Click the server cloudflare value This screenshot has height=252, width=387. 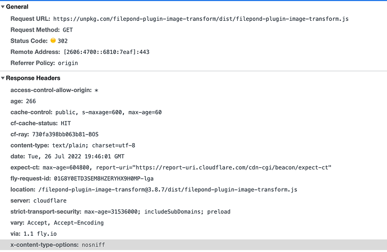pyautogui.click(x=50, y=200)
